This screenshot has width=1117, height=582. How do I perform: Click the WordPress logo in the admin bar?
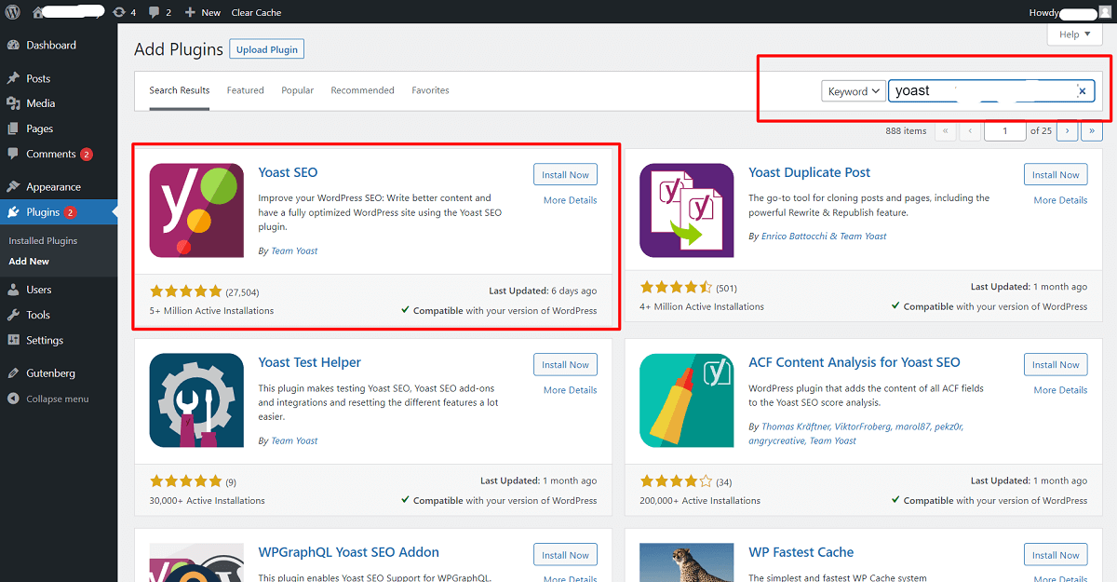(x=11, y=12)
